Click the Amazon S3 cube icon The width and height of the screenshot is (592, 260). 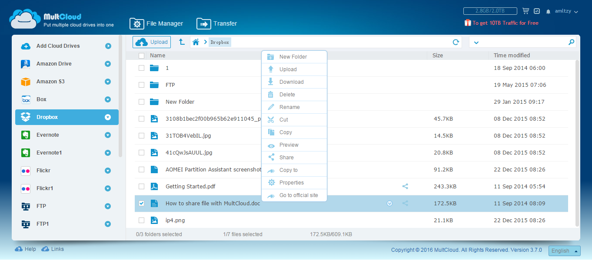pyautogui.click(x=26, y=82)
